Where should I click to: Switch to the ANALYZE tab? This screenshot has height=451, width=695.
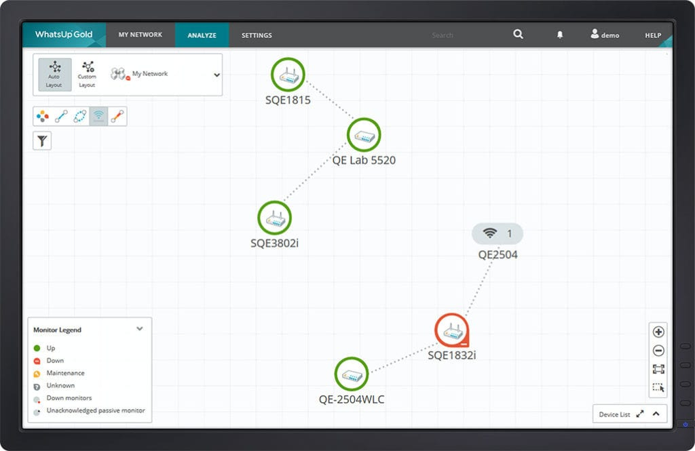coord(202,35)
